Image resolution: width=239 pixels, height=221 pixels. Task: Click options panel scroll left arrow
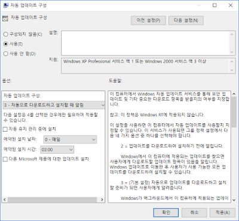pyautogui.click(x=5, y=200)
